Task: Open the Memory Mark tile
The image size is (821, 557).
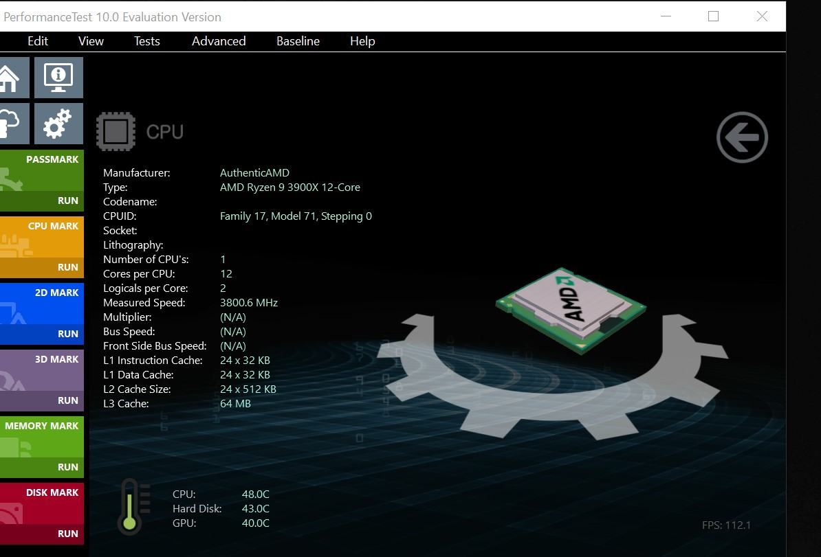Action: (42, 437)
